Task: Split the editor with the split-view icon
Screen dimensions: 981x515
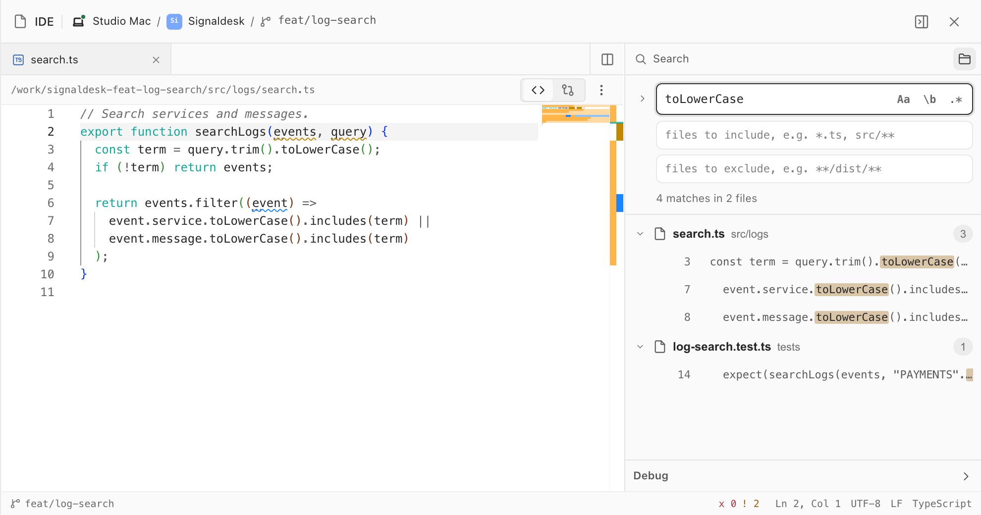Action: click(607, 59)
